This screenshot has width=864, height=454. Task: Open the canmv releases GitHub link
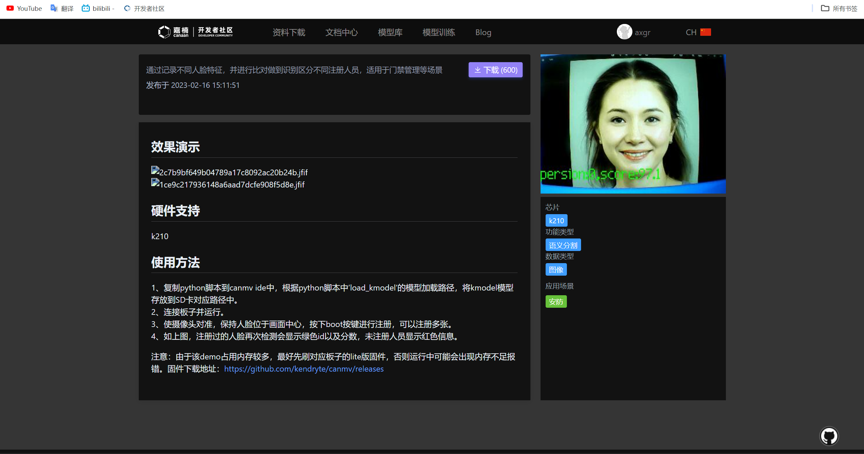coord(304,369)
